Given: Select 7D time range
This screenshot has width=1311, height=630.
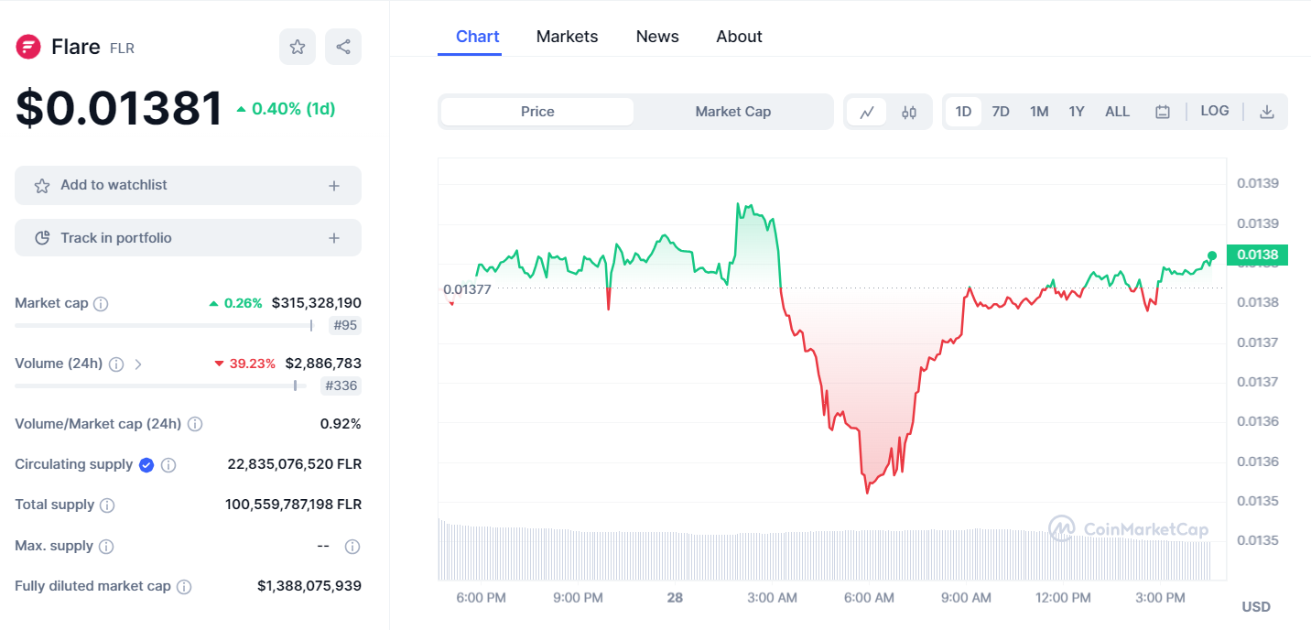Looking at the screenshot, I should 1001,112.
